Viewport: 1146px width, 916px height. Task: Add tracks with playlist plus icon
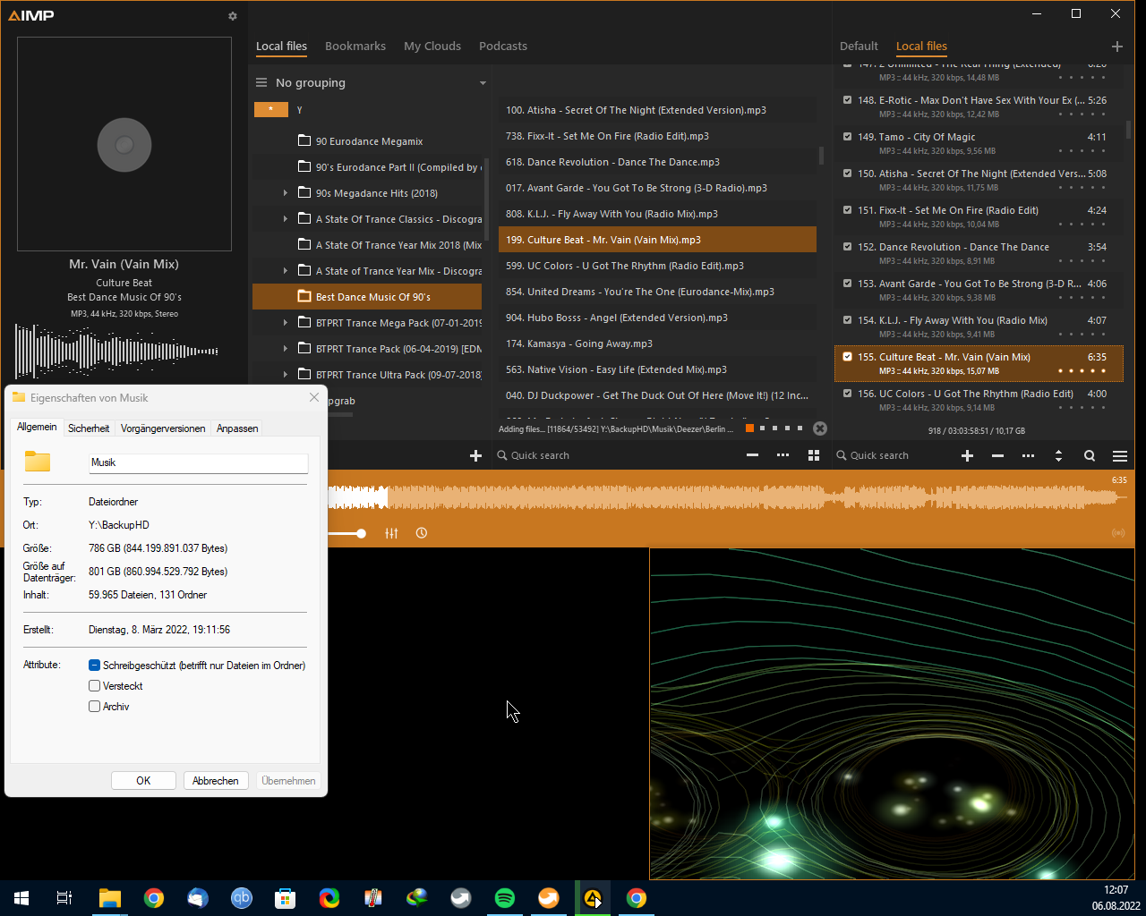point(967,455)
